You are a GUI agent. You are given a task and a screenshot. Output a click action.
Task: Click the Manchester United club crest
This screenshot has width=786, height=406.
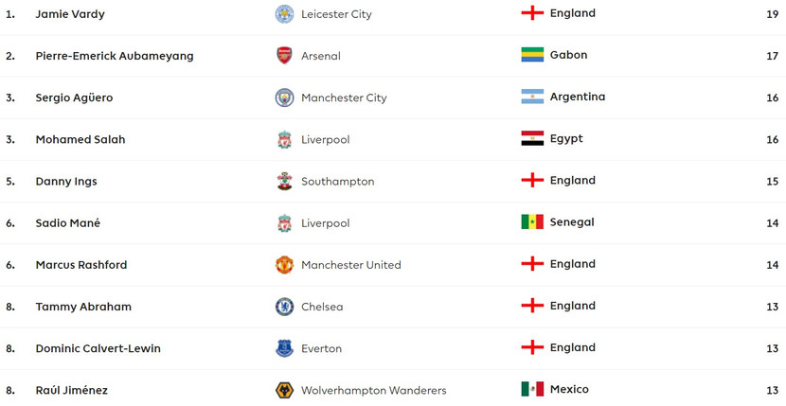click(x=284, y=265)
